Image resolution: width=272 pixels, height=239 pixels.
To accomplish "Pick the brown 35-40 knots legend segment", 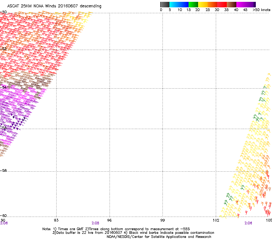I will click(x=232, y=4).
